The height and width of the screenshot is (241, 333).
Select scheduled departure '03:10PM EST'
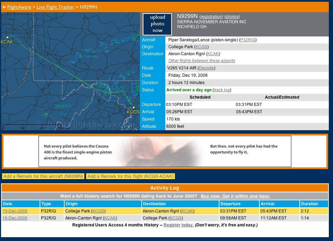179,105
